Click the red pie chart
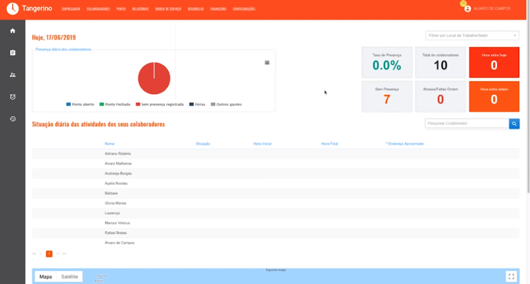Screen dimensions: 530x284 pos(154,78)
